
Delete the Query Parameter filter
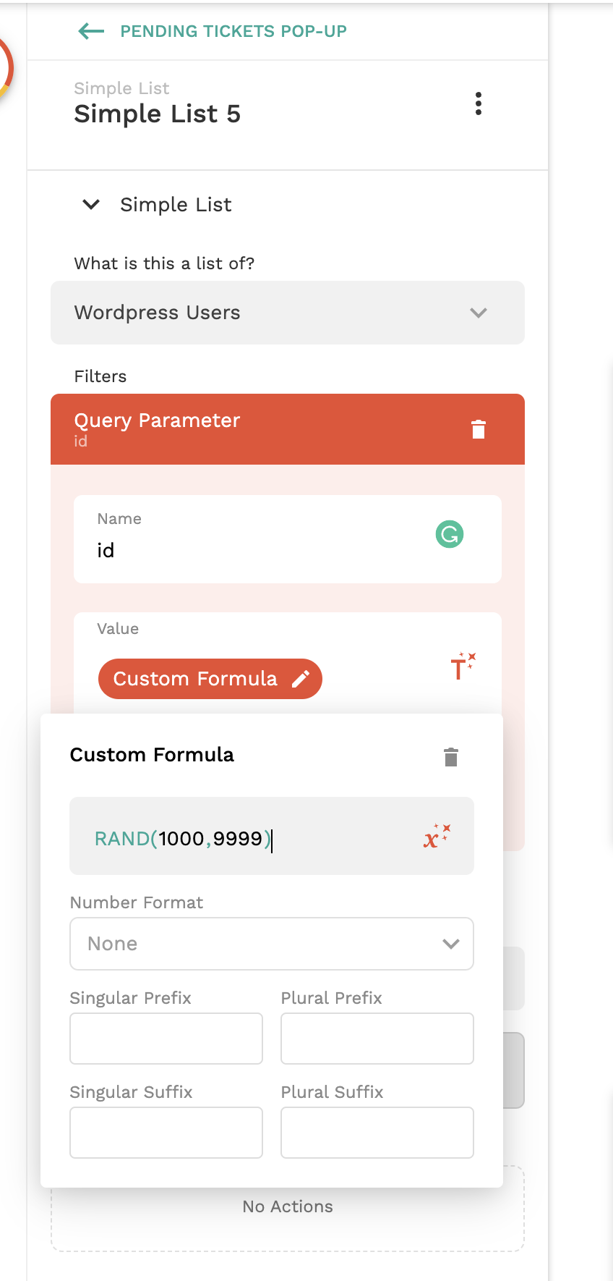tap(478, 429)
